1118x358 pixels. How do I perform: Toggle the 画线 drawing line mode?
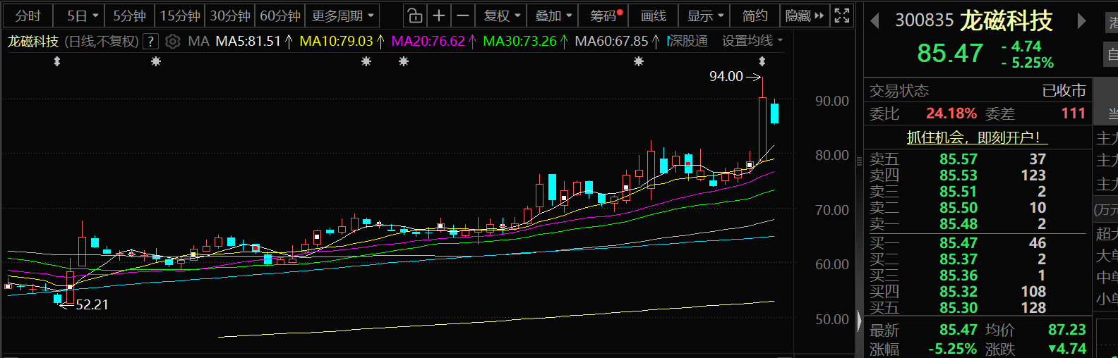(x=653, y=16)
